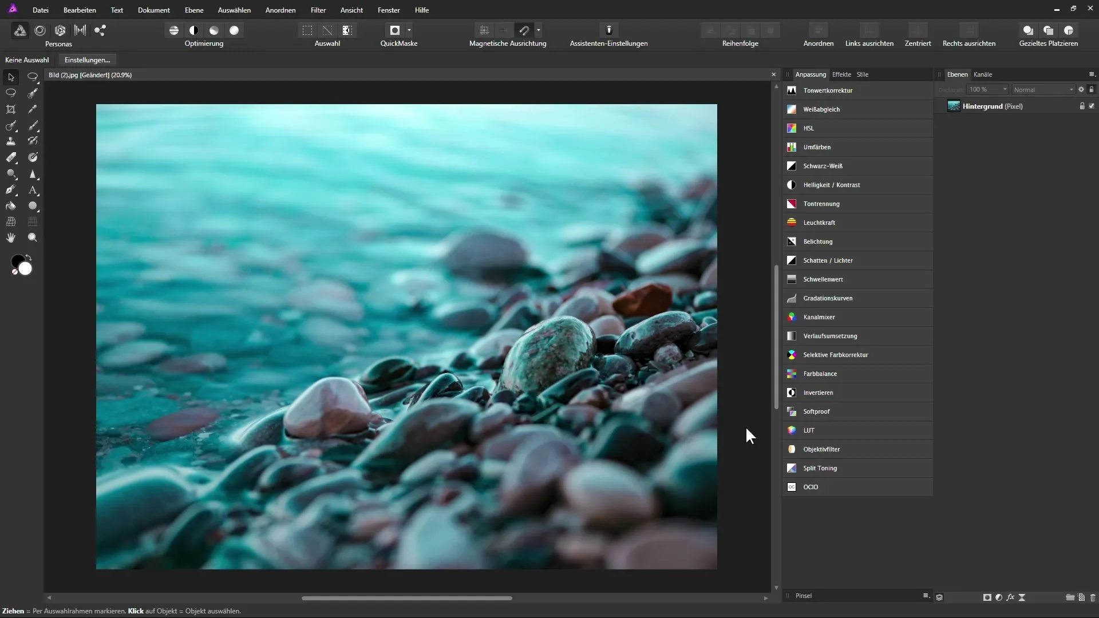
Task: Toggle lock icon on Hintergrund layer row
Action: (x=1082, y=106)
